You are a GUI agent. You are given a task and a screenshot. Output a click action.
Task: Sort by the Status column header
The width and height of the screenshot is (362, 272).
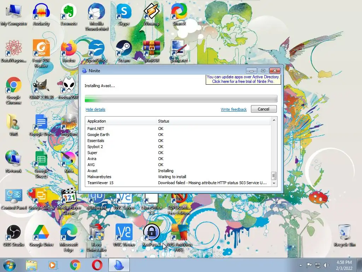pos(213,121)
